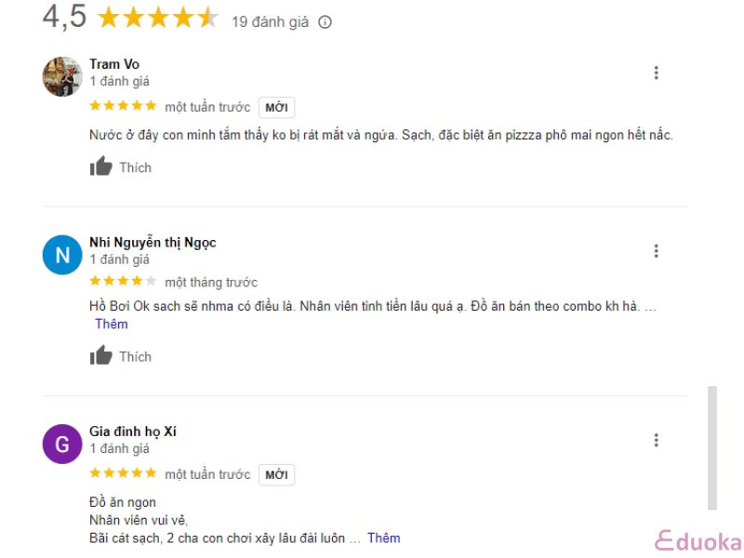This screenshot has width=744, height=558.
Task: Open Tram Vo's reviewer profile name
Action: click(114, 64)
